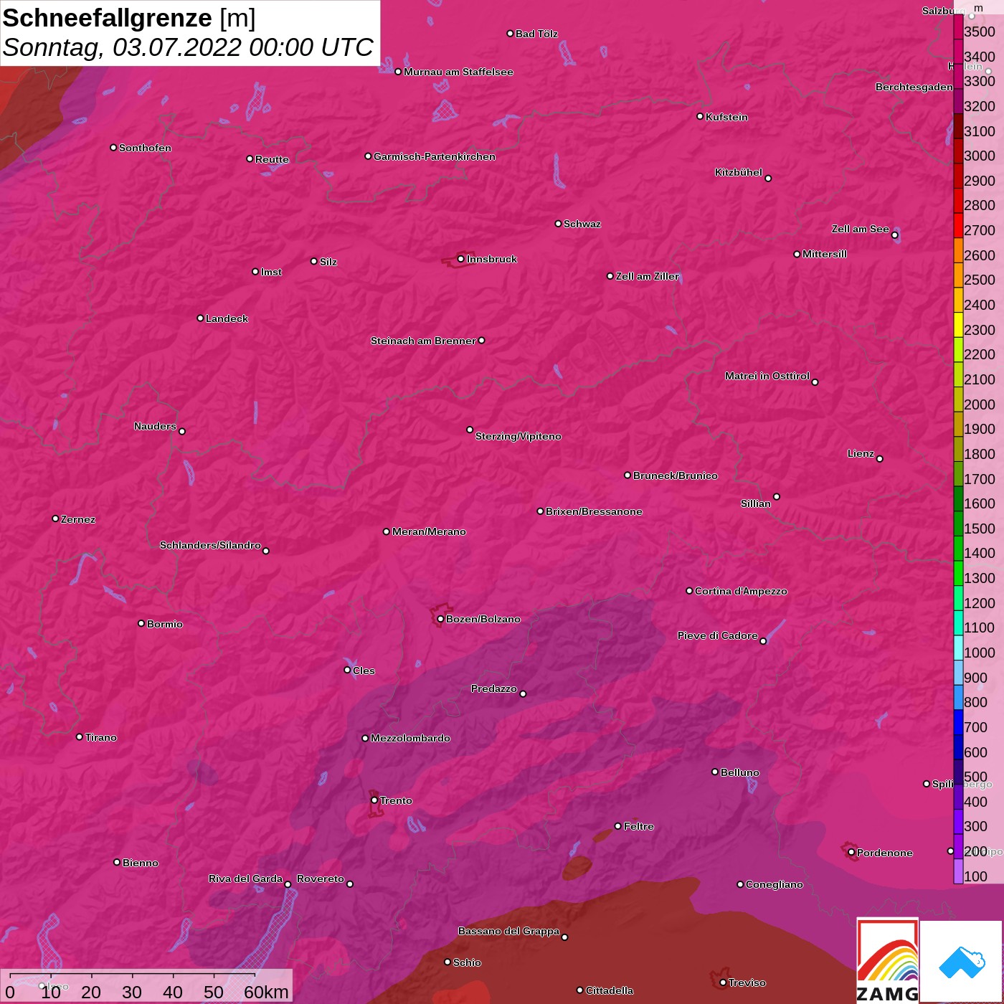
Task: Click the Meran/Merano label
Action: (429, 531)
